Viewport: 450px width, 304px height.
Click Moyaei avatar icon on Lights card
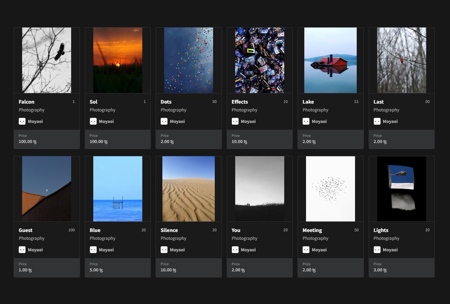(377, 250)
